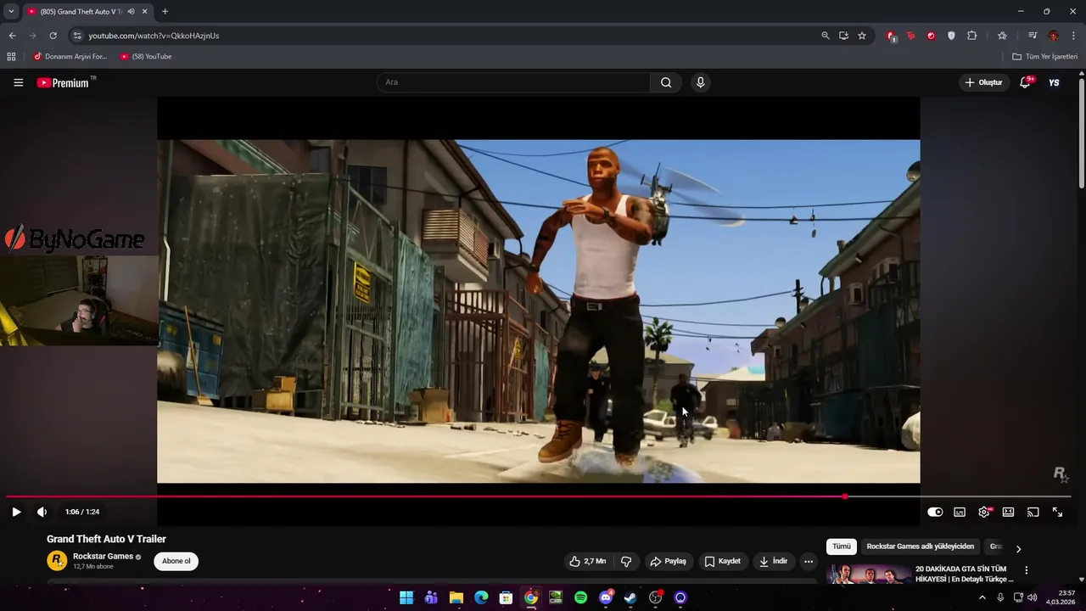Open the red Tp extension icon
Viewport: 1086px width, 611px height.
[x=910, y=36]
